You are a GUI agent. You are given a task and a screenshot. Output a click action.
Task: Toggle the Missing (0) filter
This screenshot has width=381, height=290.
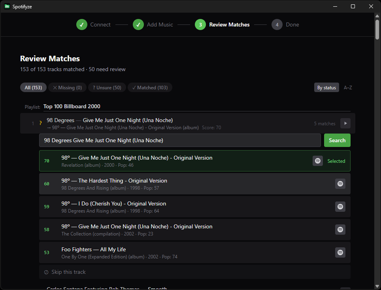pos(67,87)
